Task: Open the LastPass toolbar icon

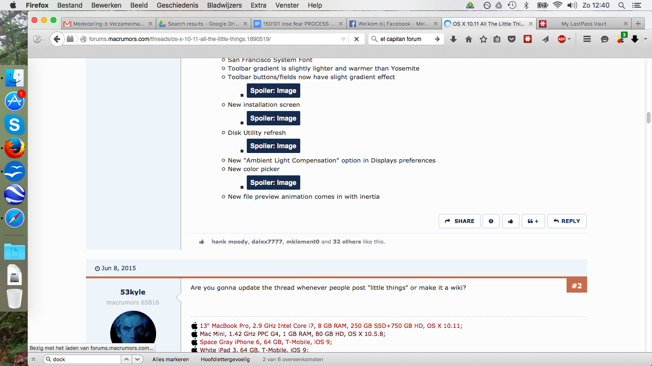Action: pos(527,39)
